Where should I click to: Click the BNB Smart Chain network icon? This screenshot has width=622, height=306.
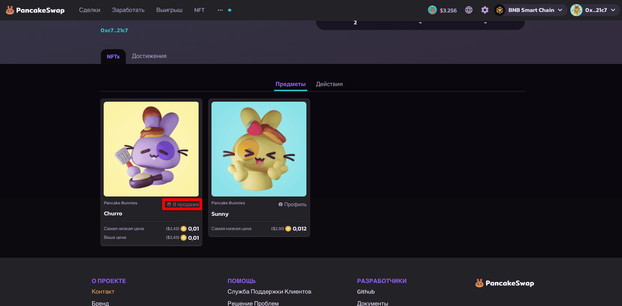(500, 10)
